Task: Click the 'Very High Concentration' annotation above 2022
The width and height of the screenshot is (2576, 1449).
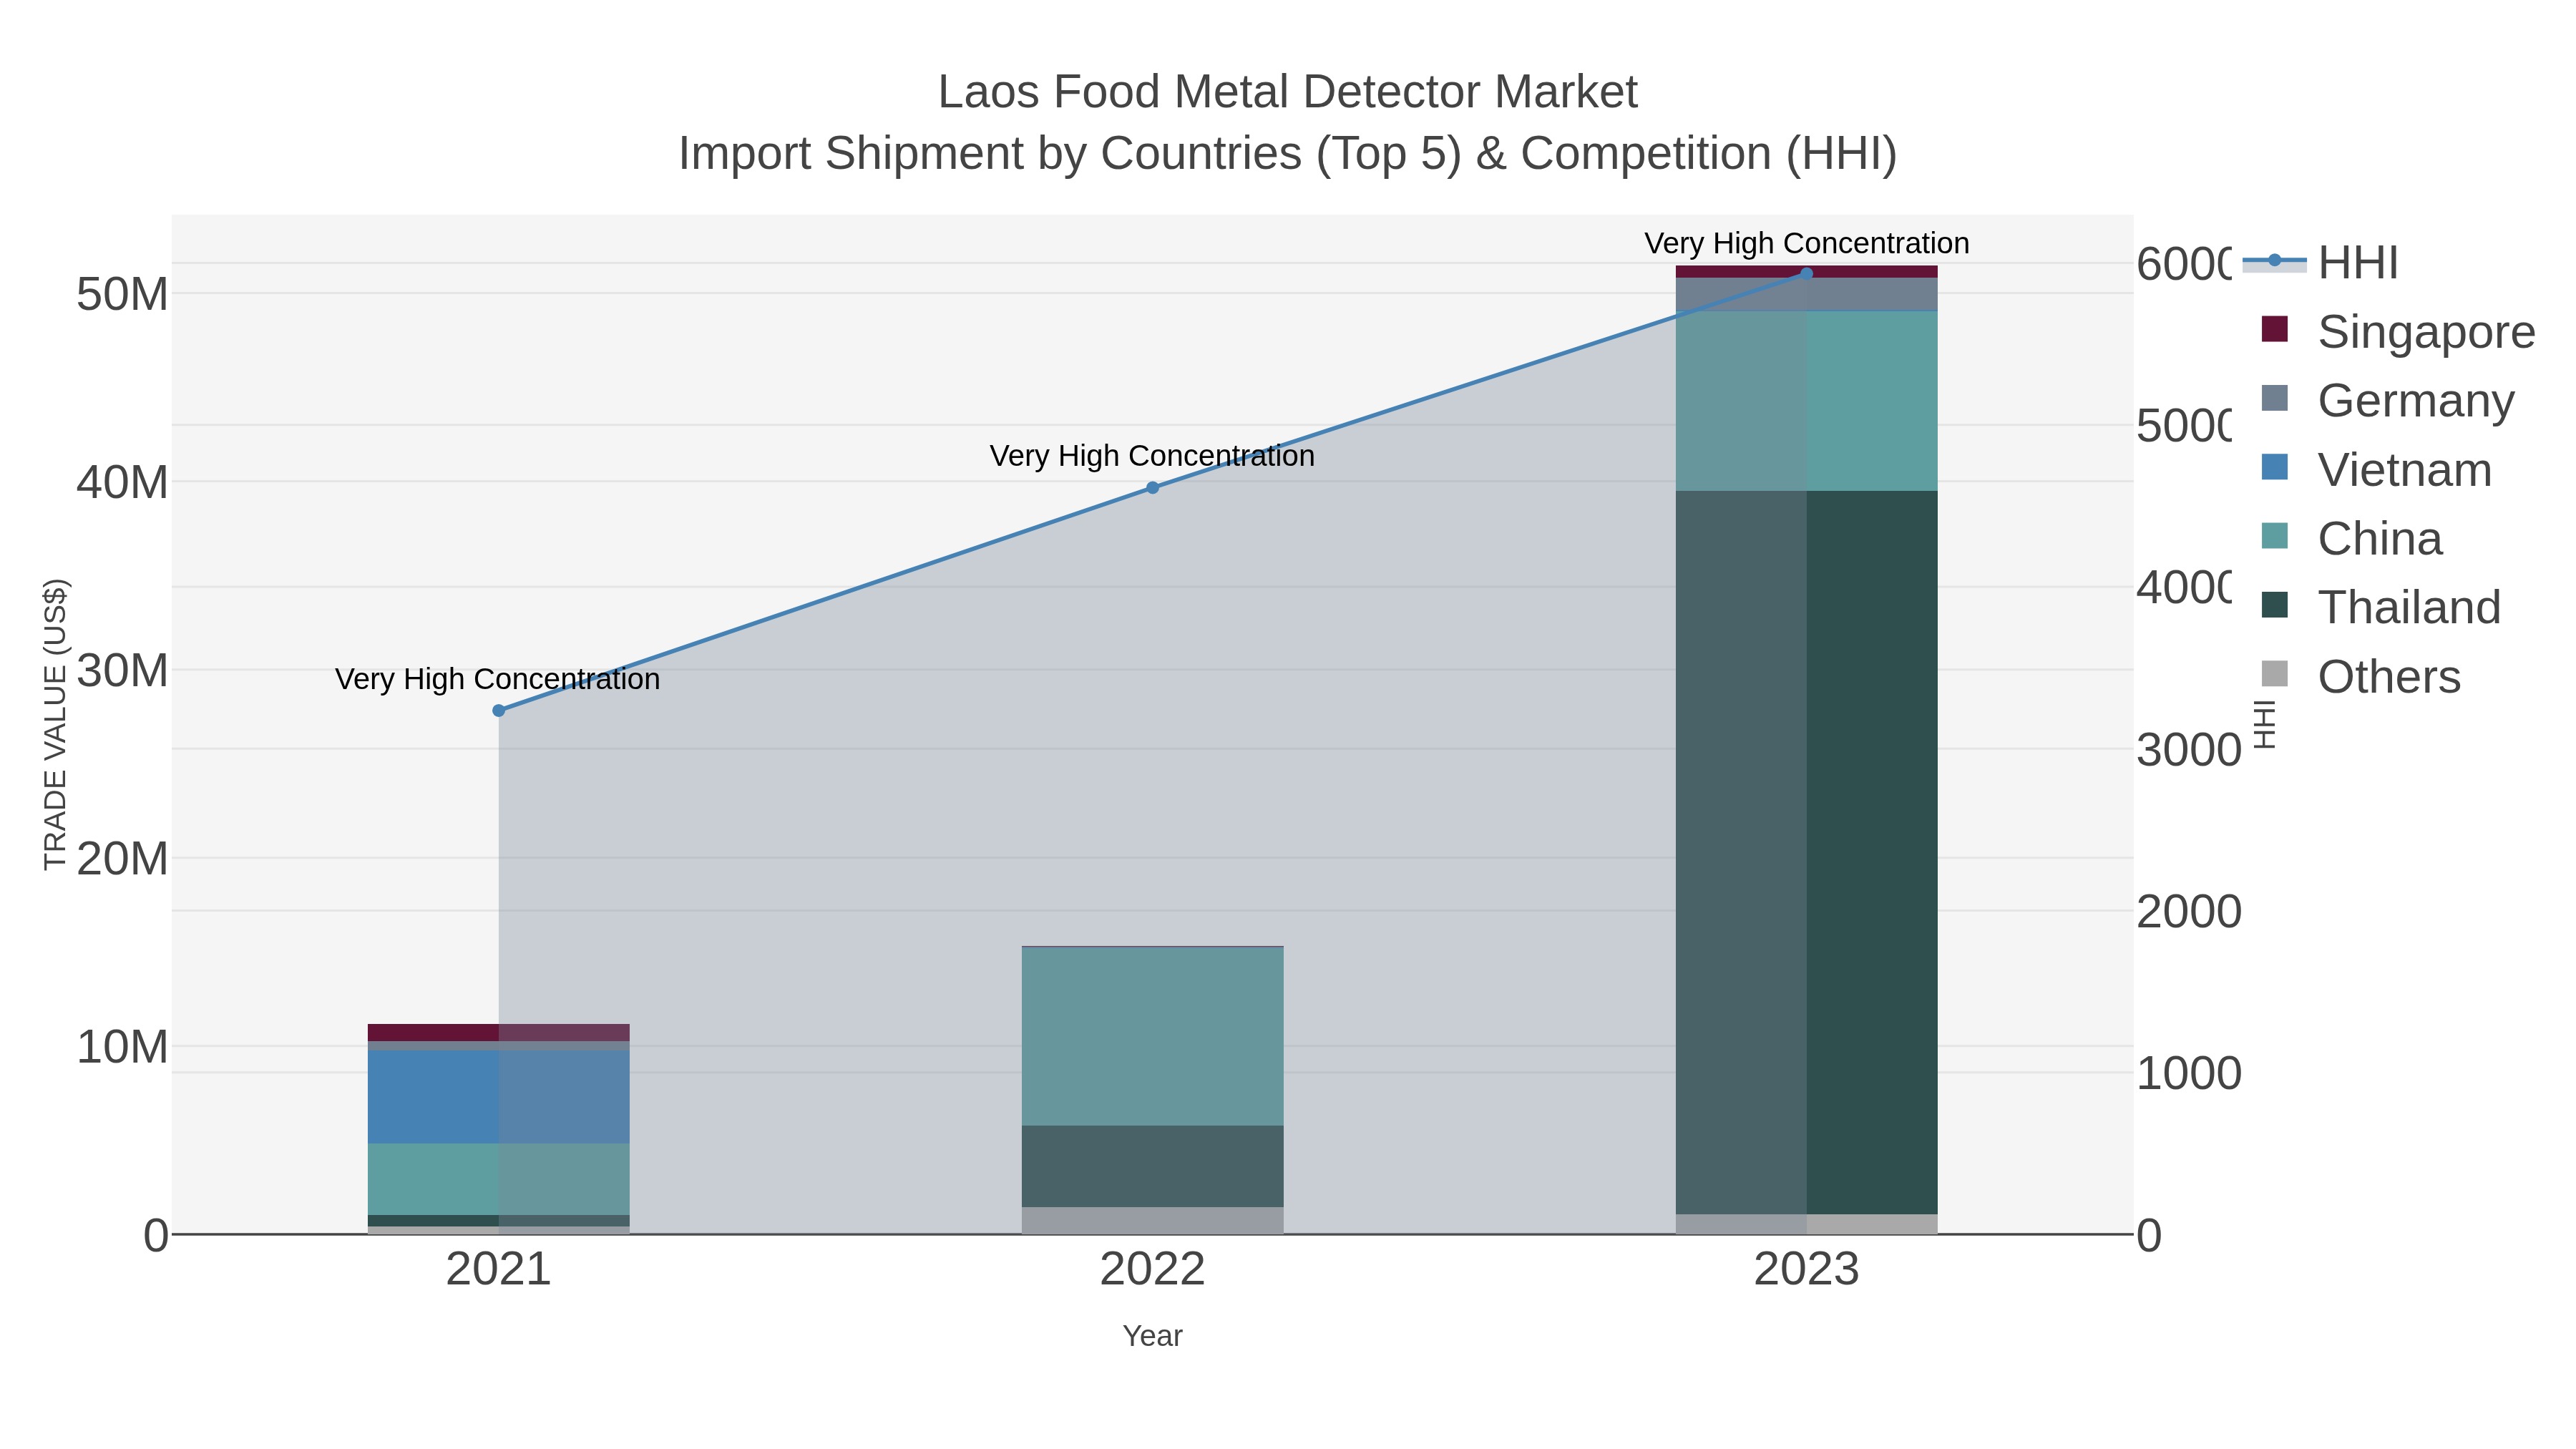Action: tap(1152, 456)
